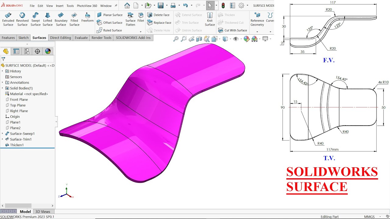Zoom to Fit the view

coord(176,39)
